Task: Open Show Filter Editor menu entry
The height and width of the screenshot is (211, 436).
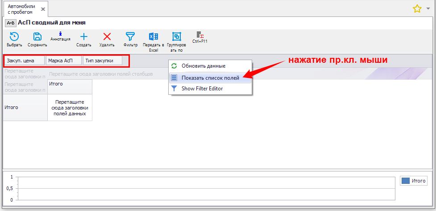Action: (x=202, y=89)
